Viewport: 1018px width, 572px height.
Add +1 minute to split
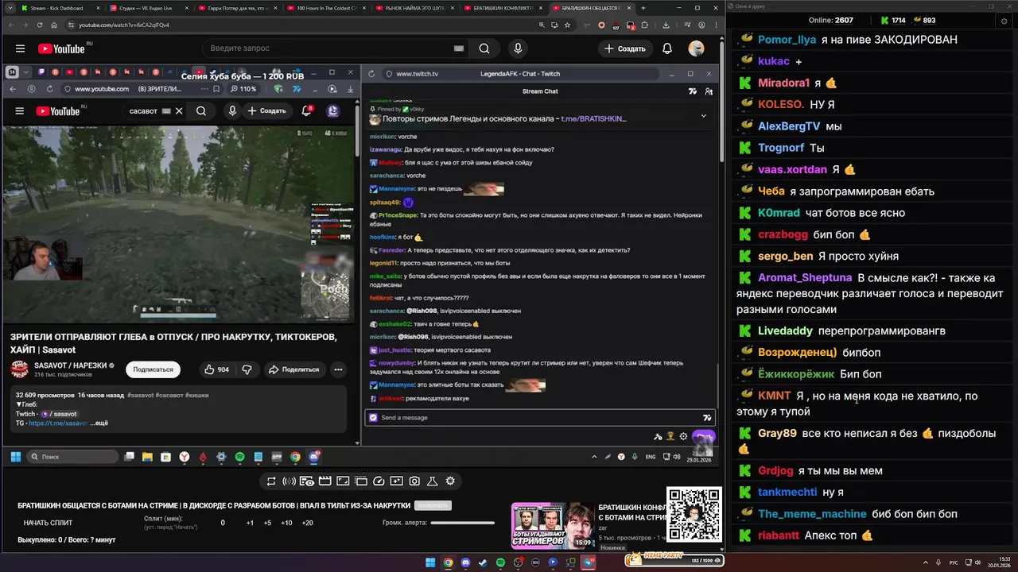click(250, 523)
